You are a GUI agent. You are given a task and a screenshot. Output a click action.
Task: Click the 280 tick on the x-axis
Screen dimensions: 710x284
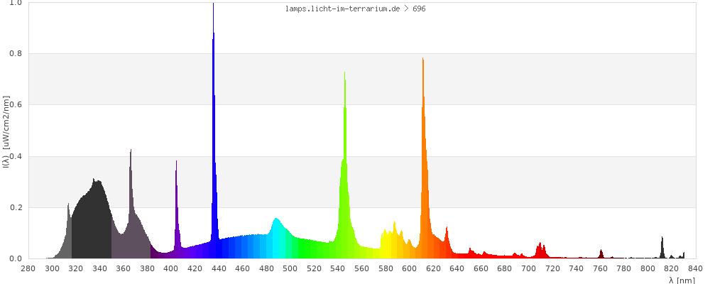tap(28, 268)
